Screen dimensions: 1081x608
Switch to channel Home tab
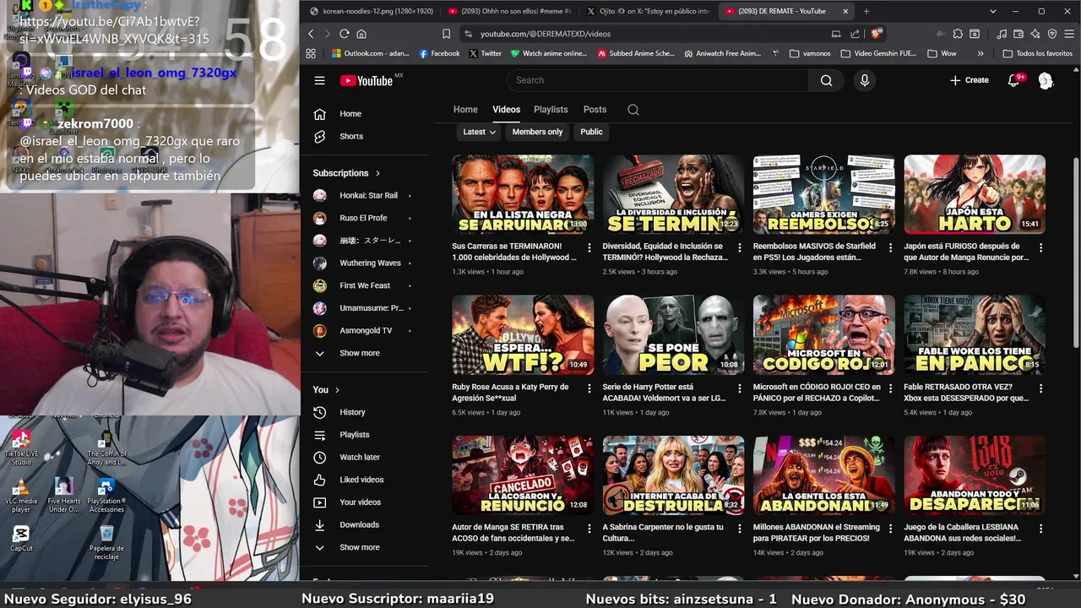tap(465, 110)
